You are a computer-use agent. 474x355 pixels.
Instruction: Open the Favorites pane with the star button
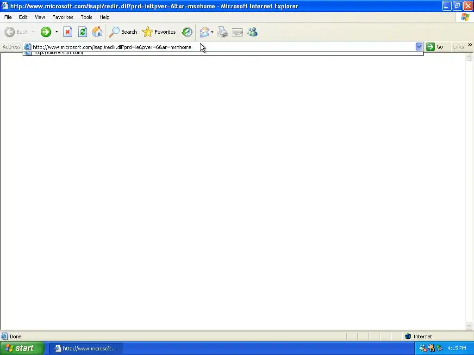tap(159, 32)
